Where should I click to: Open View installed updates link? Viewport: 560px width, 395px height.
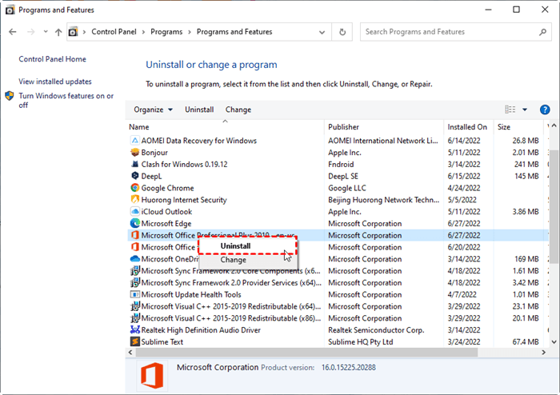tap(55, 82)
